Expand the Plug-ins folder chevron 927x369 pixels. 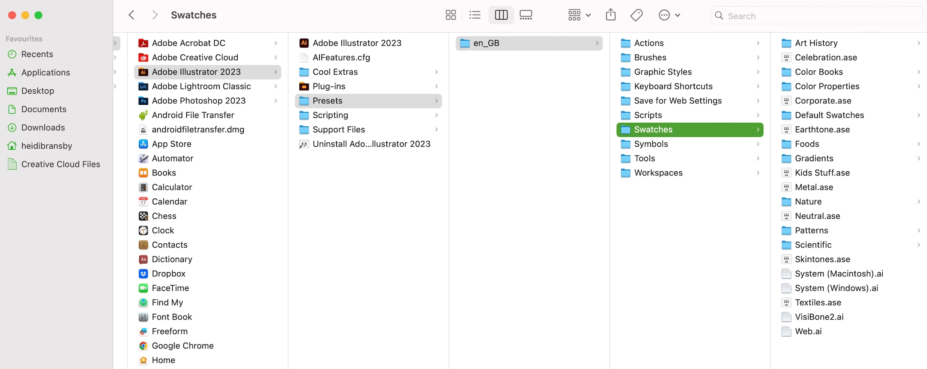click(436, 86)
